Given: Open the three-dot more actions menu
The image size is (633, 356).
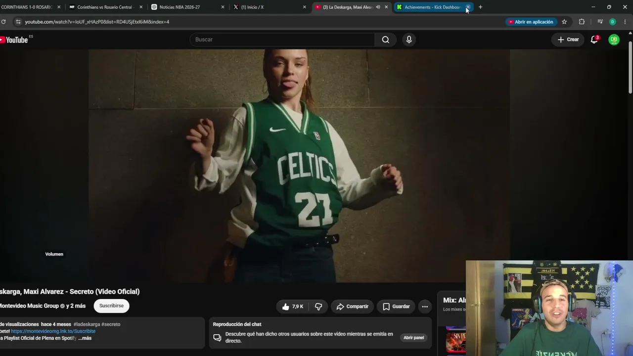Looking at the screenshot, I should point(425,307).
